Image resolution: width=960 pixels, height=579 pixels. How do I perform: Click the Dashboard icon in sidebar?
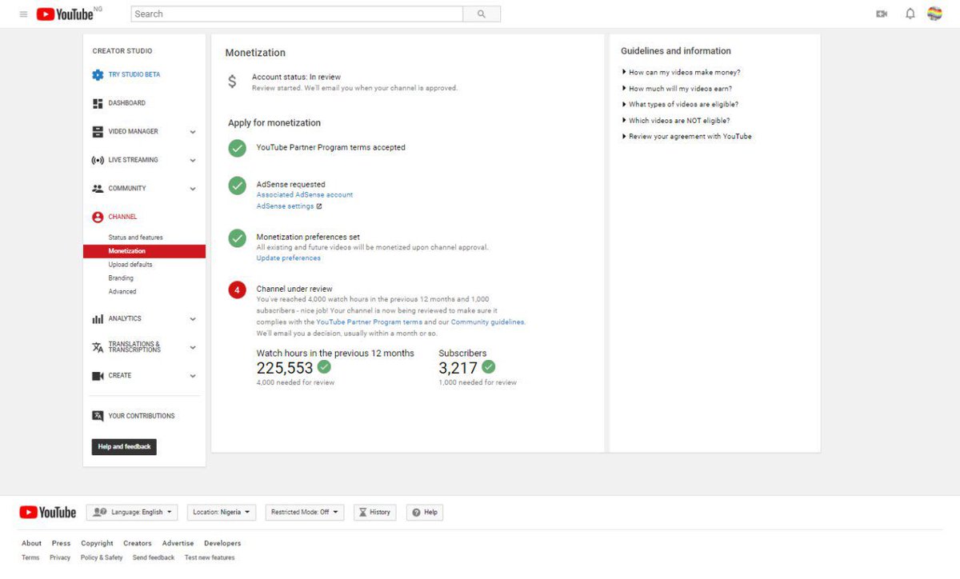(98, 103)
